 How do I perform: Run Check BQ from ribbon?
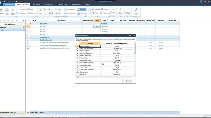(105, 13)
